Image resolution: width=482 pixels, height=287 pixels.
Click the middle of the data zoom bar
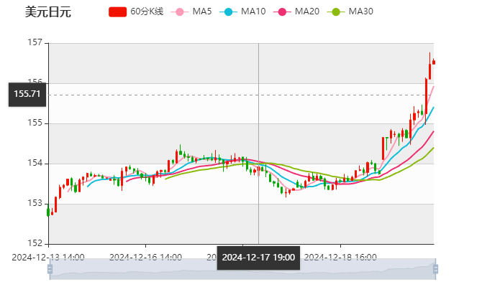242,268
